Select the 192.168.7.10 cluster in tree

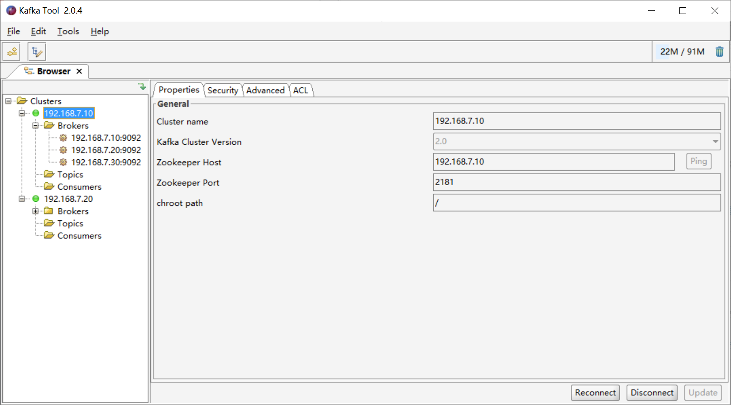[x=69, y=113]
